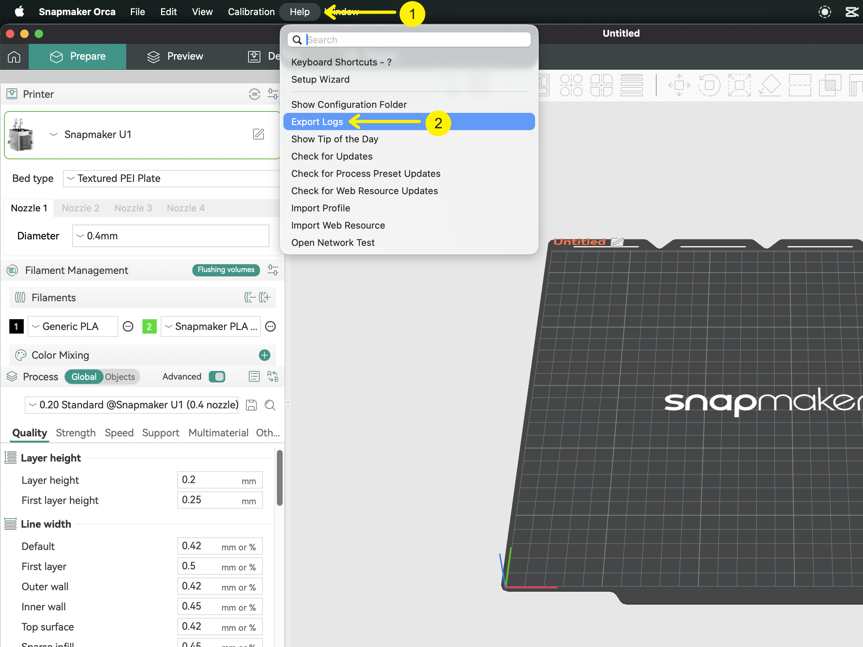Open options for Snapmaker PLA filament

click(270, 326)
